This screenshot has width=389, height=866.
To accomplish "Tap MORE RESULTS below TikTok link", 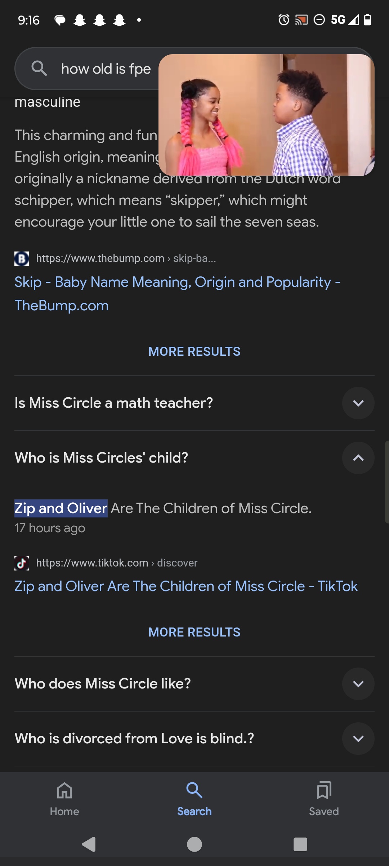I will click(x=194, y=632).
